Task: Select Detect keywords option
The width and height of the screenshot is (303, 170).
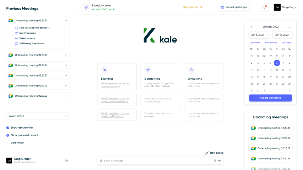Action: pyautogui.click(x=27, y=38)
